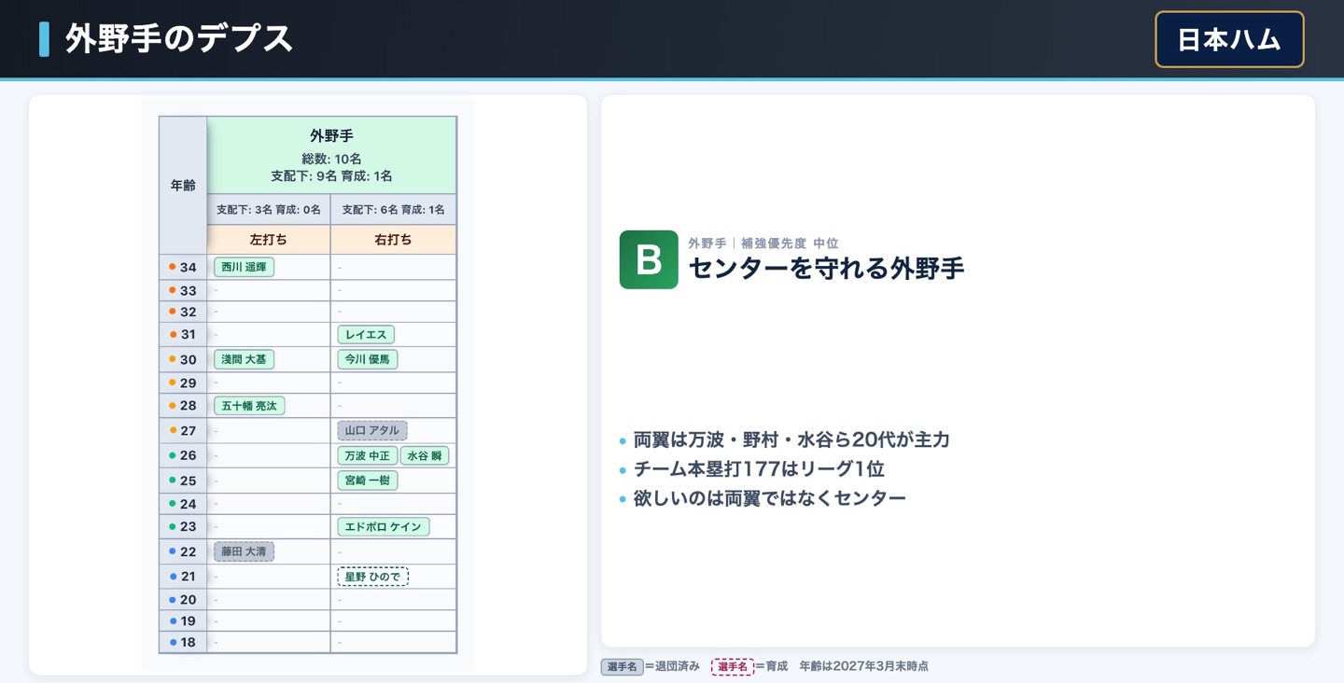Select player chip 万波 中正
Image resolution: width=1344 pixels, height=683 pixels.
click(367, 455)
